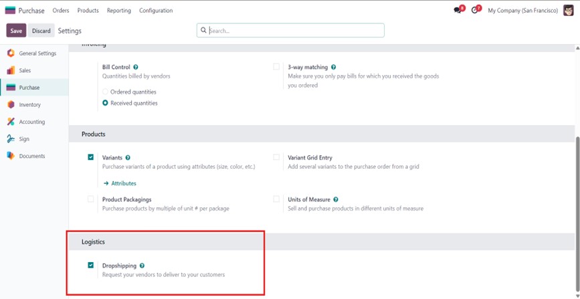Focus the settings Search field
Image resolution: width=580 pixels, height=299 pixels.
[294, 31]
